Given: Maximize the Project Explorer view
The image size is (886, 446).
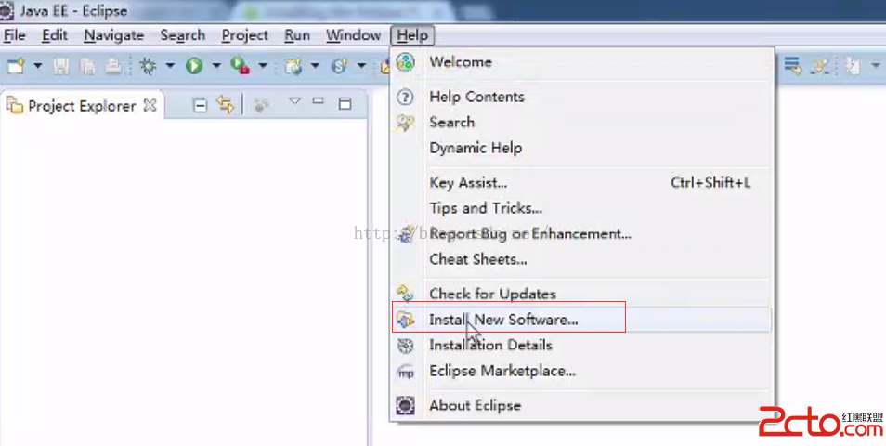Looking at the screenshot, I should tap(345, 104).
